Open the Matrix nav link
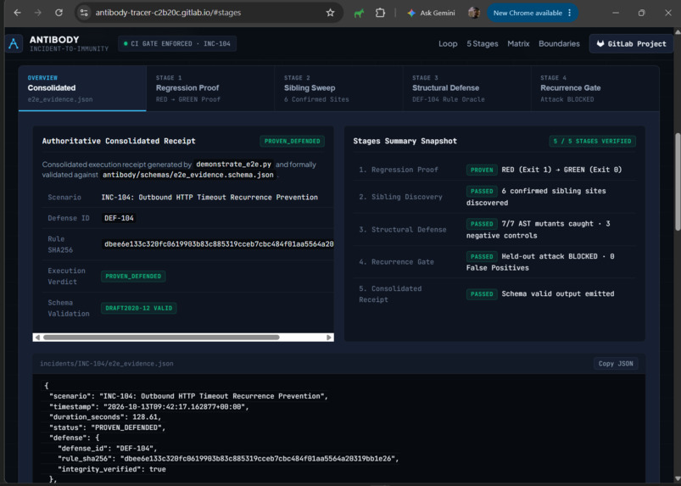681x486 pixels. [x=518, y=43]
